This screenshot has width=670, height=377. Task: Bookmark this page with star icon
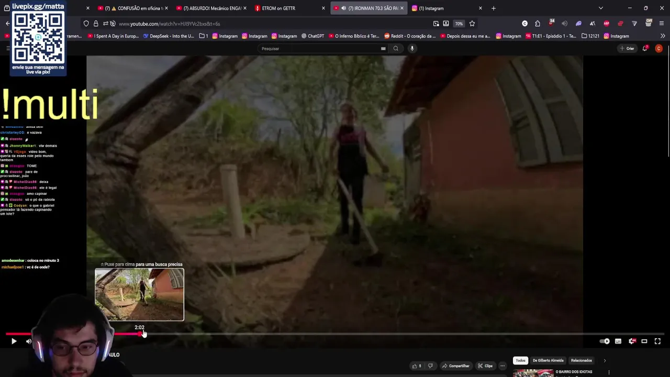[x=472, y=24]
